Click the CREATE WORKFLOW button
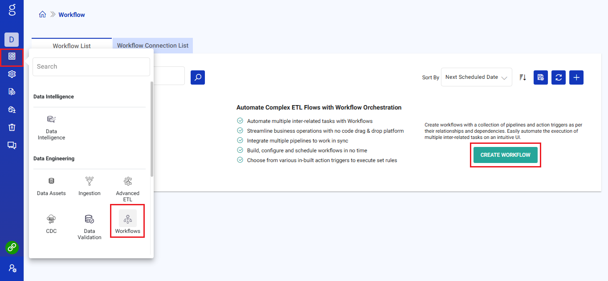 pyautogui.click(x=505, y=155)
